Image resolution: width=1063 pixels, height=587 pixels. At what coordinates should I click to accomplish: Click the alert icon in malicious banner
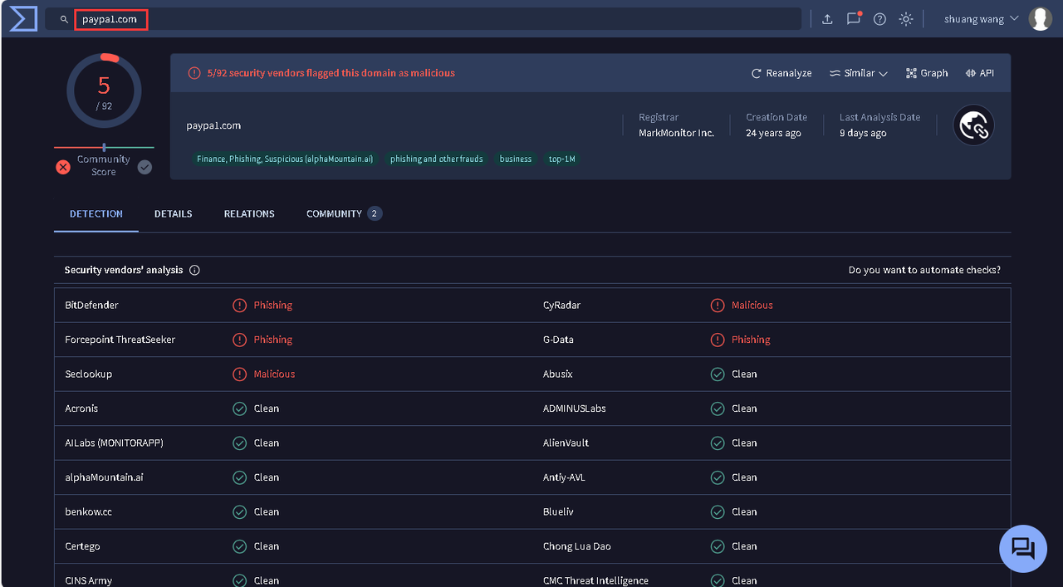click(x=194, y=73)
